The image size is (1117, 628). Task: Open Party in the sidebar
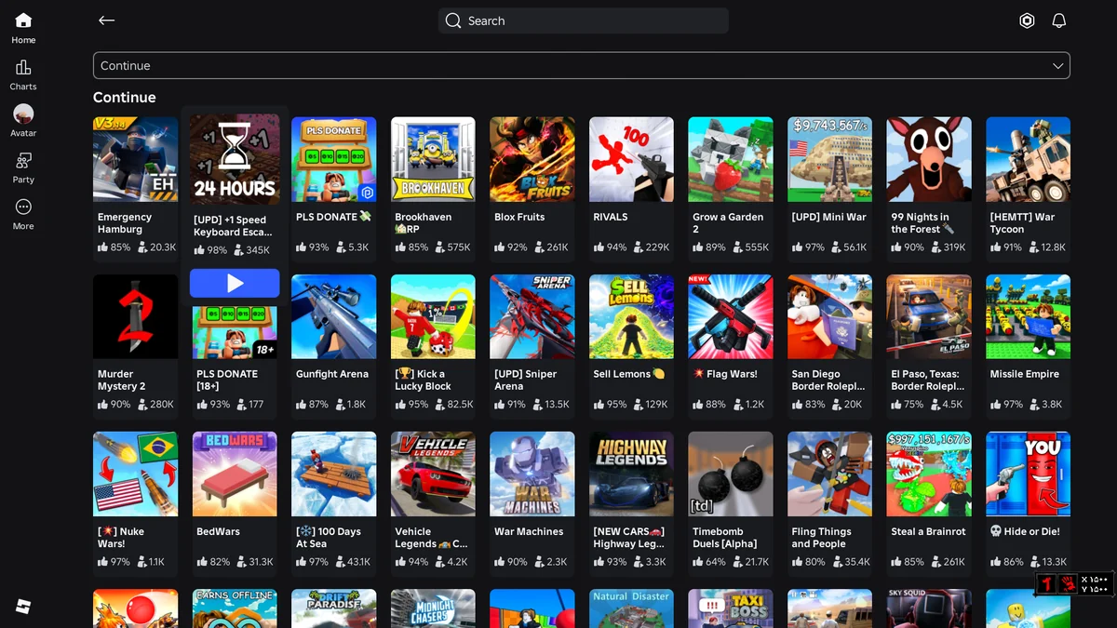23,167
